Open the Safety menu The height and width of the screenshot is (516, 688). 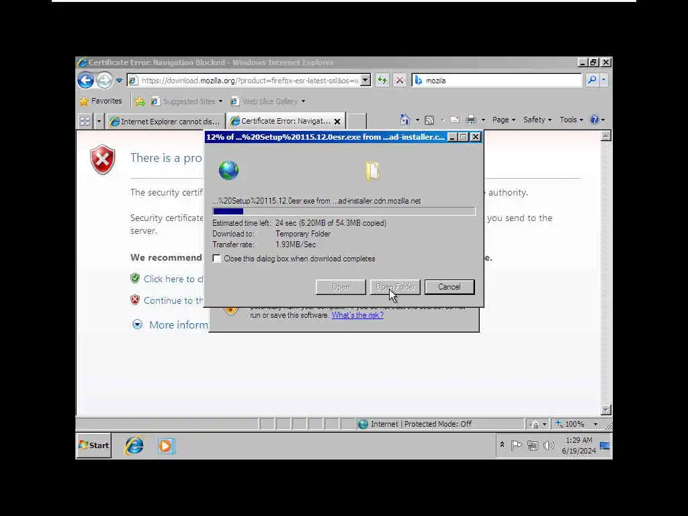point(537,120)
